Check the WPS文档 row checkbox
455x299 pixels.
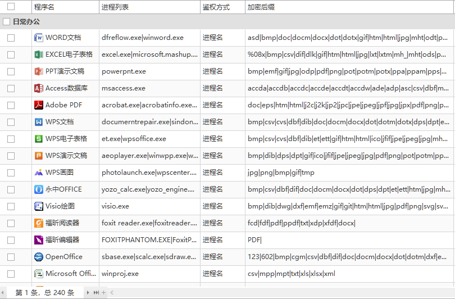[11, 122]
